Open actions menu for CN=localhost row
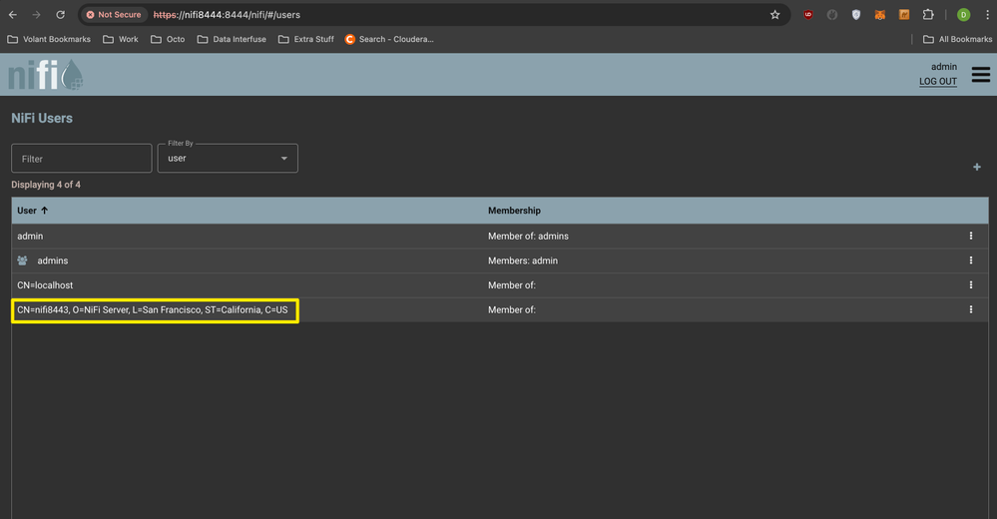 [x=970, y=284]
